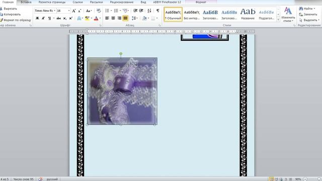The height and width of the screenshot is (181, 322).
Task: Click the green rotation handle
Action: 121,54
